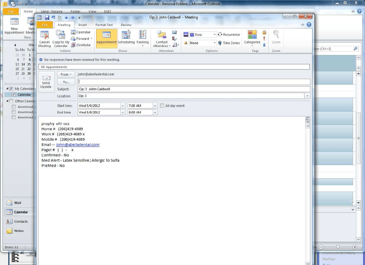Open Time Zones option
Screen dimensions: 365x265
coord(228,43)
